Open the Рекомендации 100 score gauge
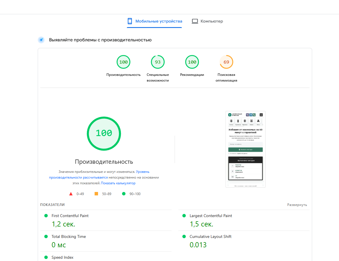Image resolution: width=339 pixels, height=261 pixels. pos(192,62)
